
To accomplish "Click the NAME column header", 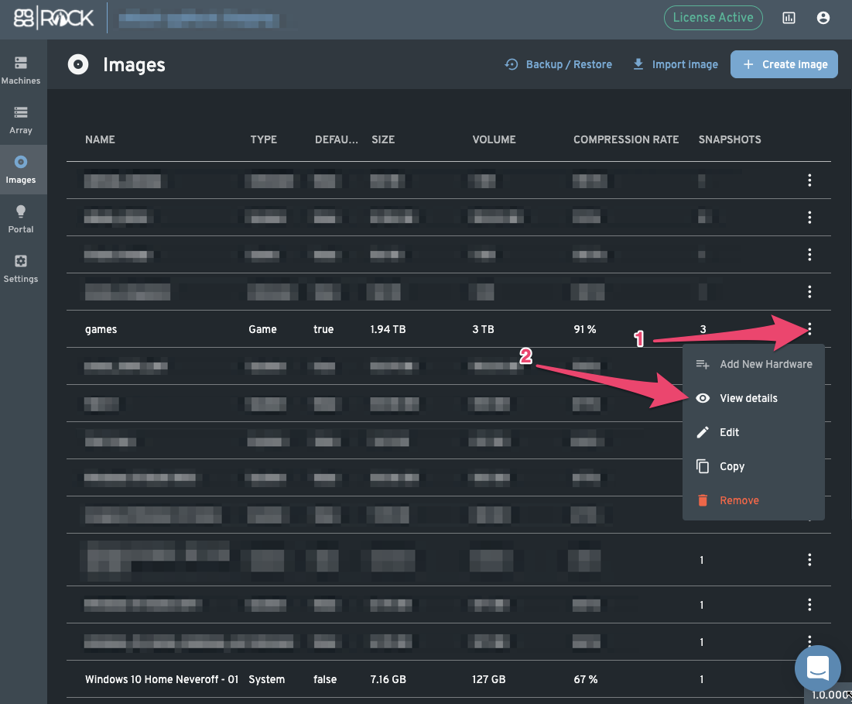I will pyautogui.click(x=100, y=139).
